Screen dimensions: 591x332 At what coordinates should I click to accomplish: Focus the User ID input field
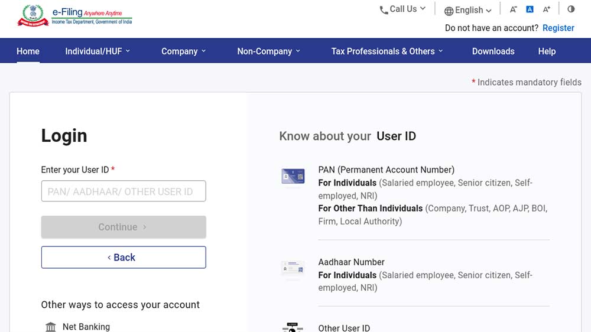tap(124, 191)
